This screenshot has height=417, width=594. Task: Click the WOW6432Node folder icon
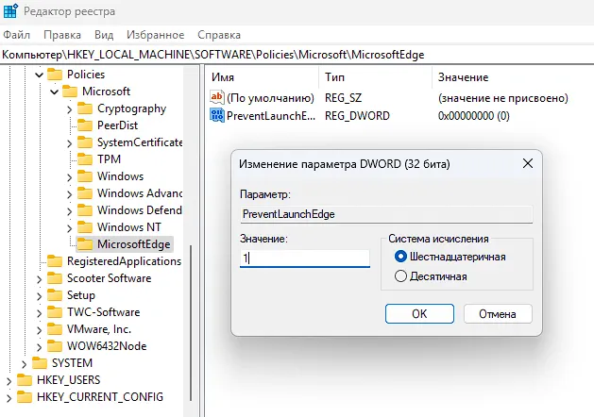click(55, 346)
